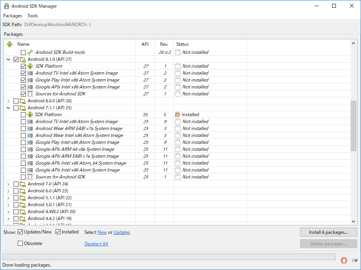
Task: Open the Packages menu
Action: pos(13,16)
